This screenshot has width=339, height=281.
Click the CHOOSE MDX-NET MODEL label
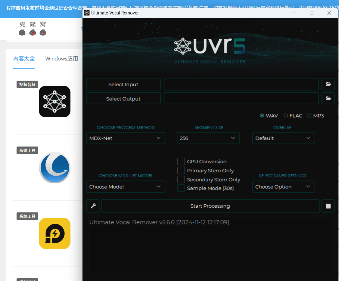tap(126, 176)
